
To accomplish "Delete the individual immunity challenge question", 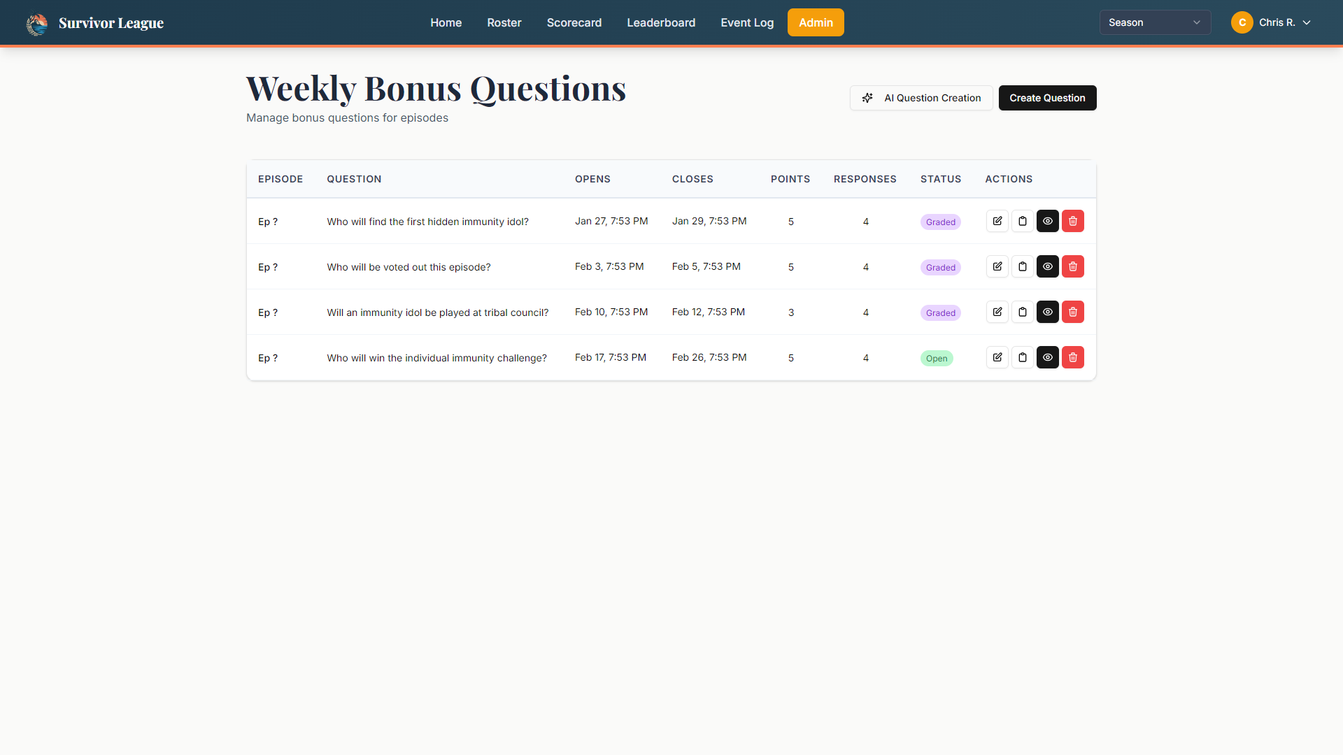I will tap(1073, 357).
